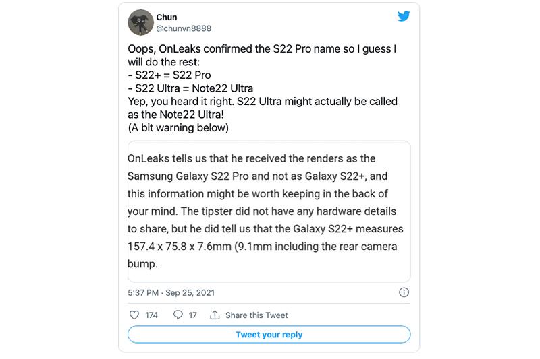Click the Twitter bird logo

point(404,16)
